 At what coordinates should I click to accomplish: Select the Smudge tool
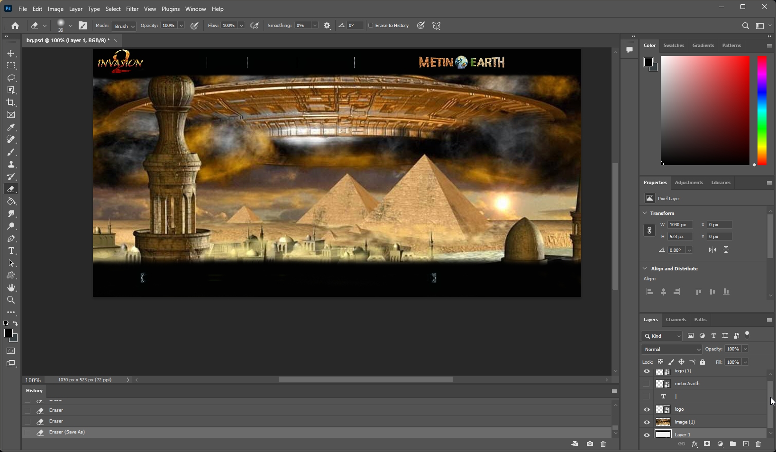(x=11, y=214)
